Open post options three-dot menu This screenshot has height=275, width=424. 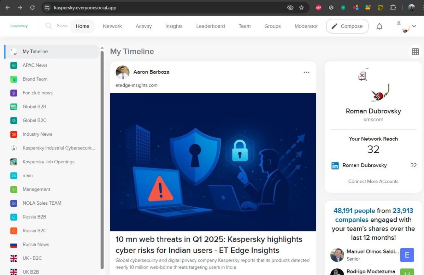[306, 72]
